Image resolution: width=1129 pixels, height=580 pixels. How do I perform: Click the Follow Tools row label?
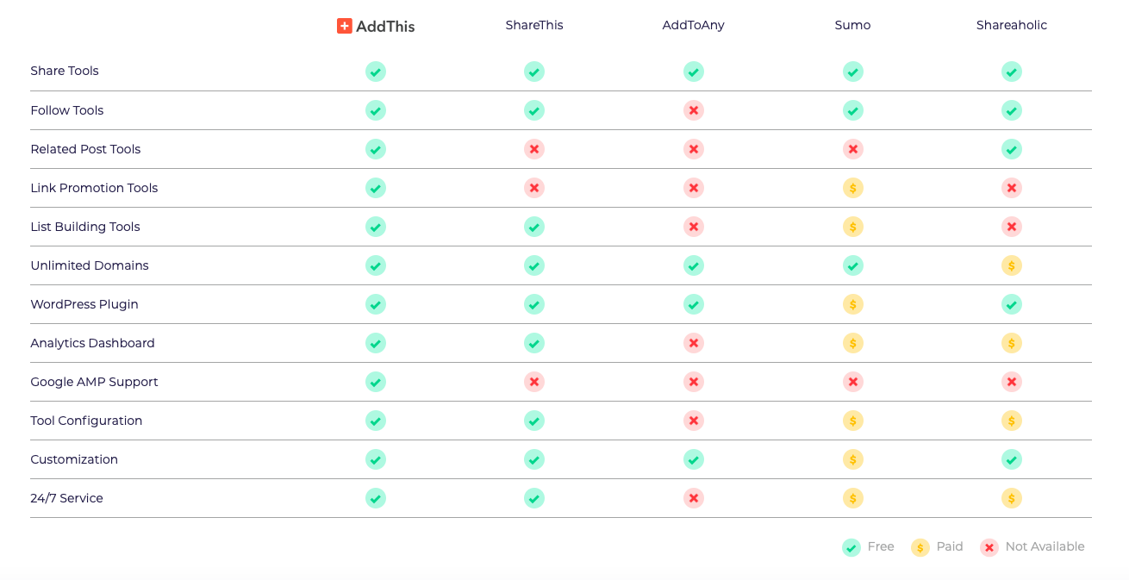67,110
